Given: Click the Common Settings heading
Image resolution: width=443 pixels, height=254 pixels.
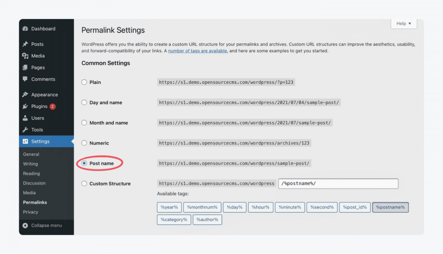Looking at the screenshot, I should [x=106, y=63].
